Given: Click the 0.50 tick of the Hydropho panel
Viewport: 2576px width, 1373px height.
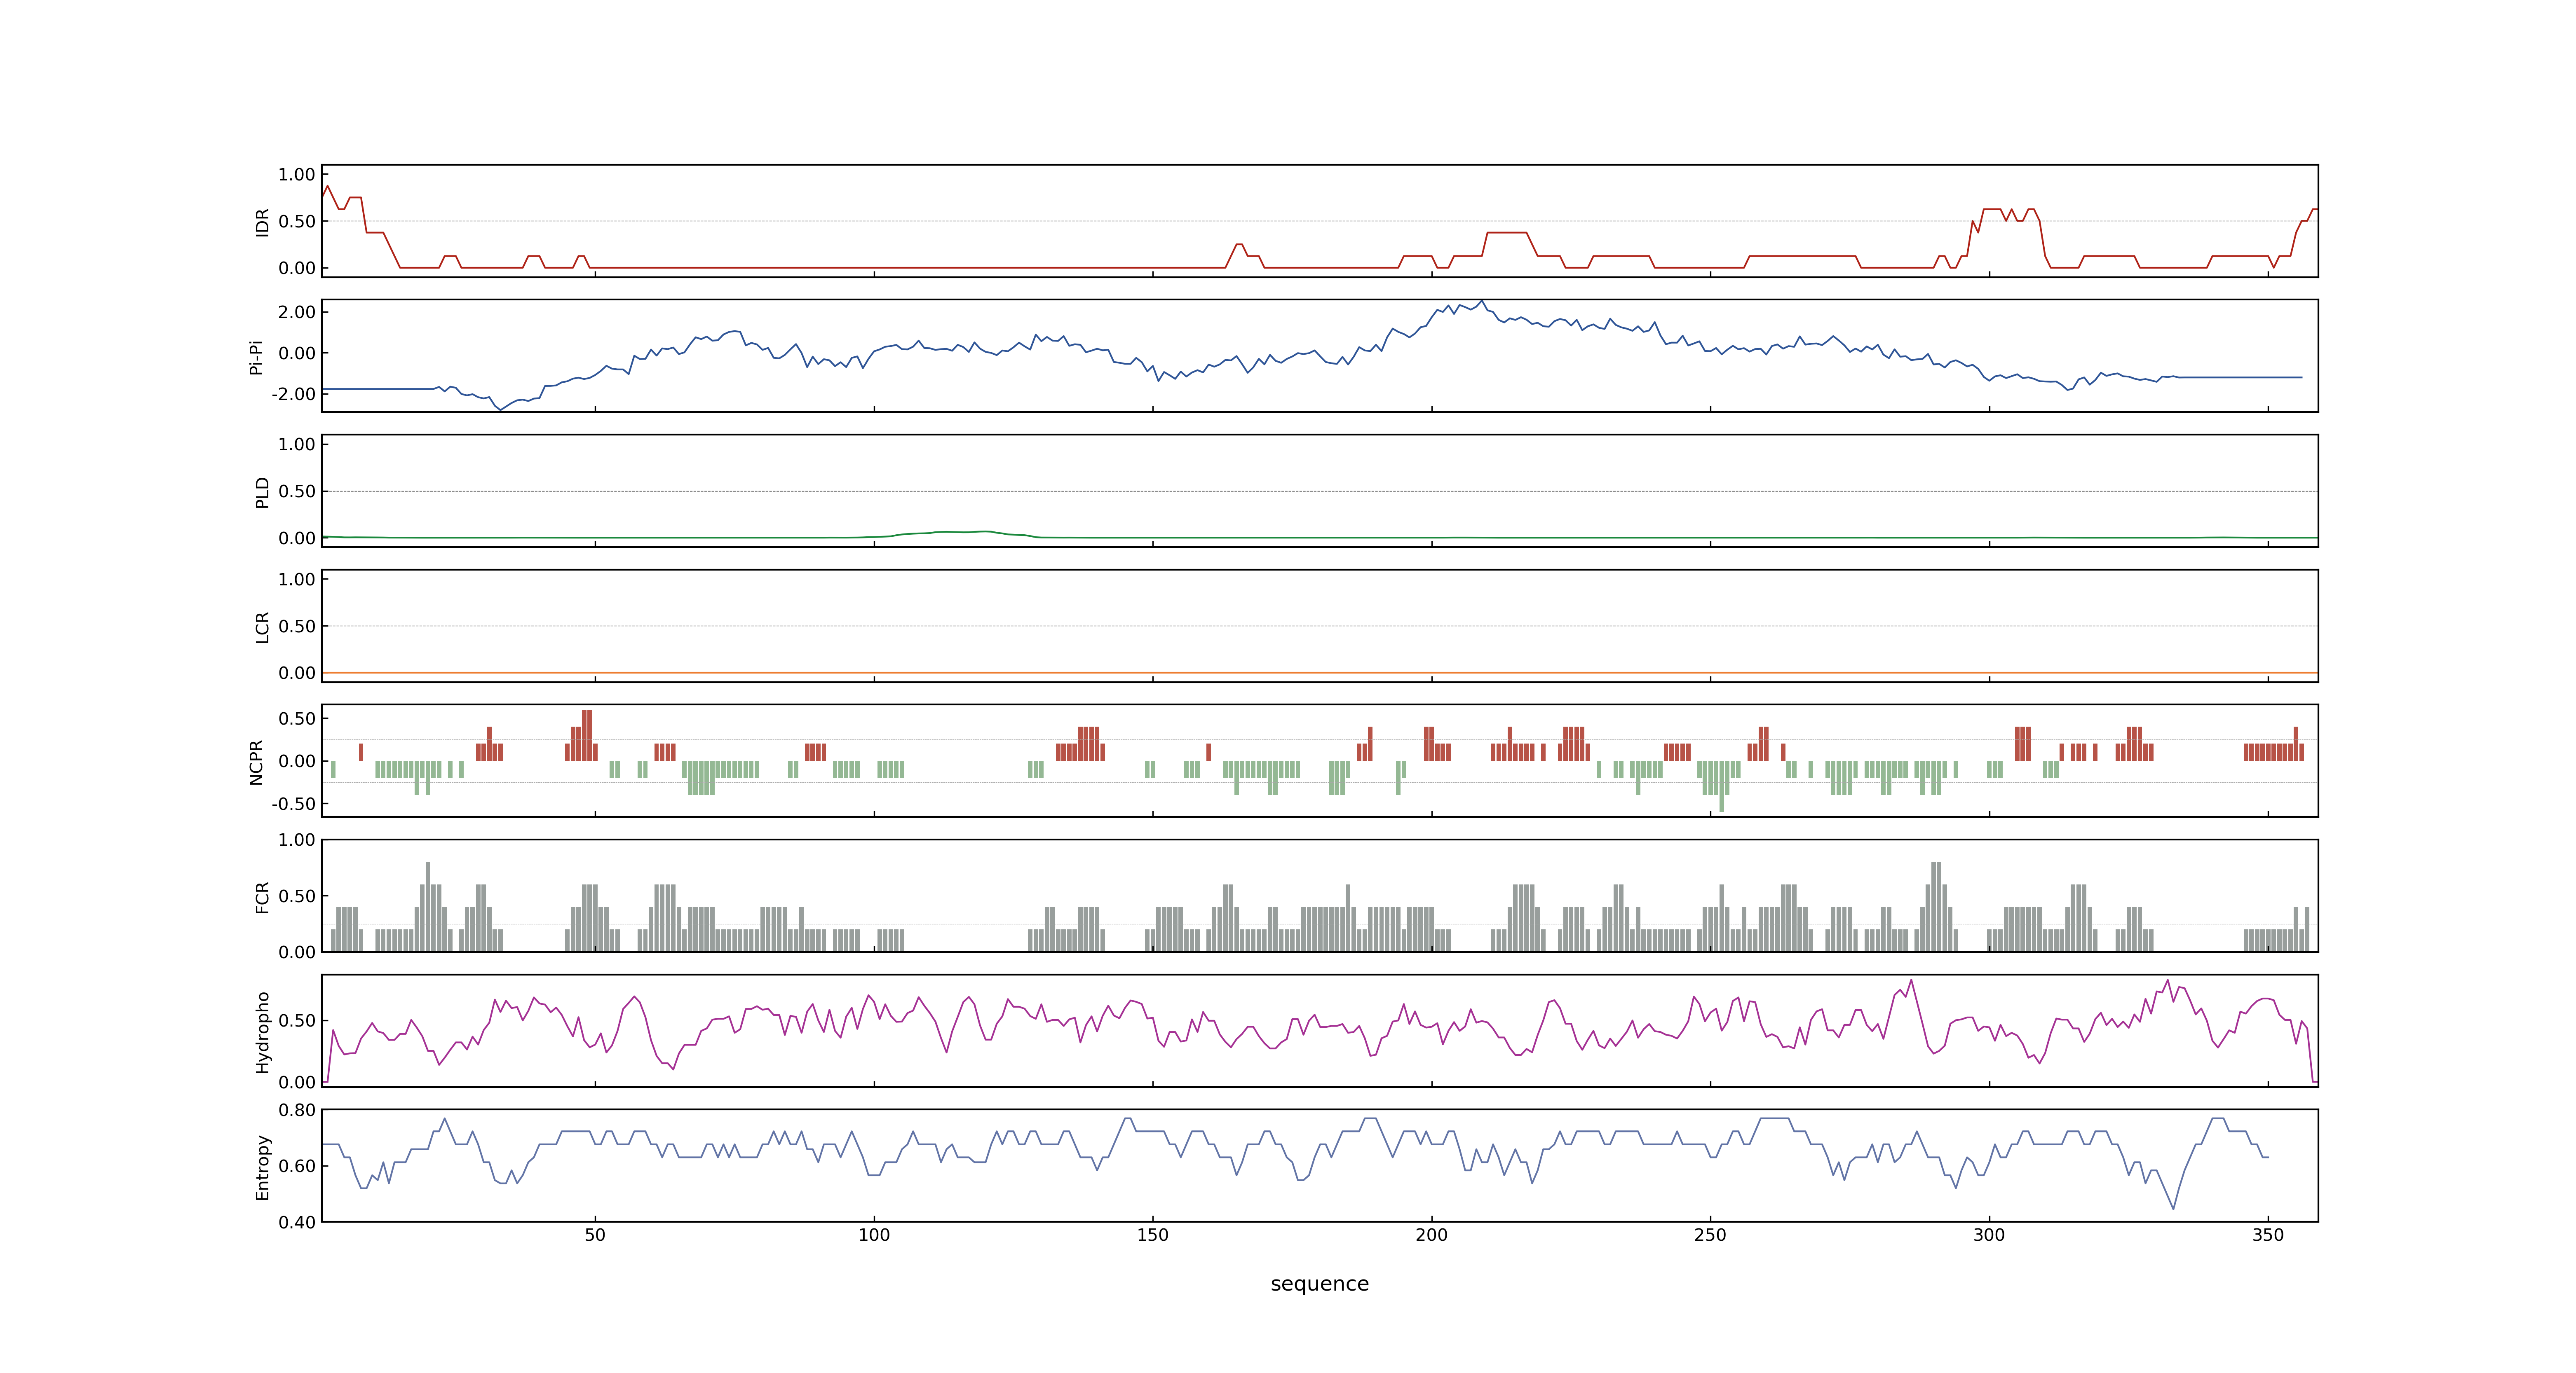Looking at the screenshot, I should tap(297, 1020).
